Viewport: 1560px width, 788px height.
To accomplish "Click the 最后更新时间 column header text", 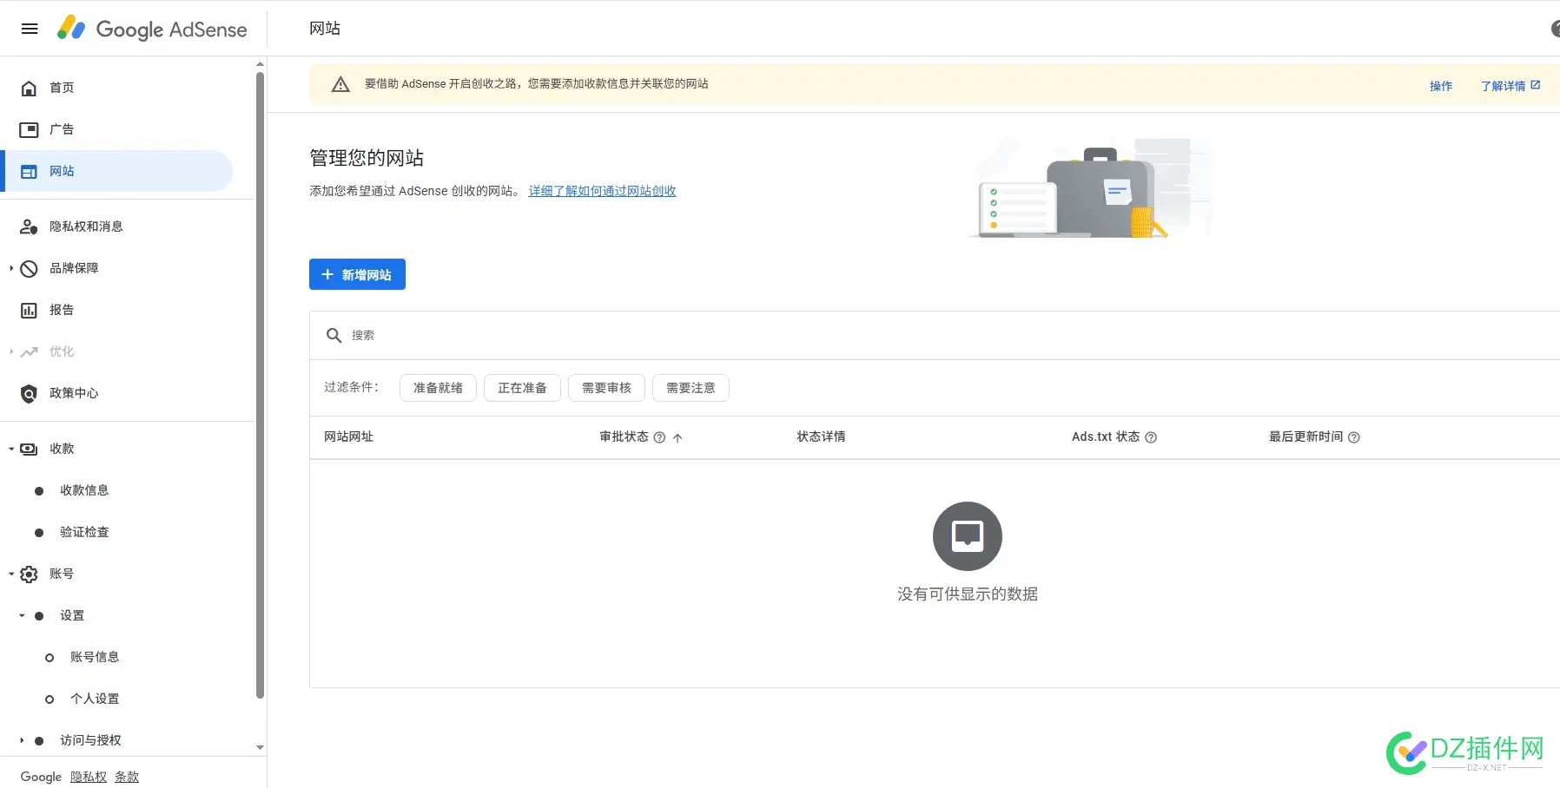I will tap(1306, 437).
